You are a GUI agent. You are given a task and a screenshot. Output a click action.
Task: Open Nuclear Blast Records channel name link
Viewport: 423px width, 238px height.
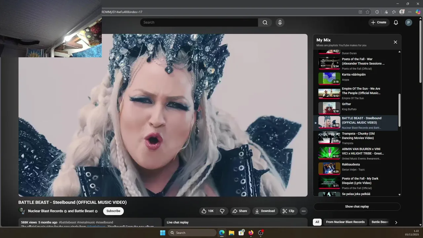[x=46, y=211]
